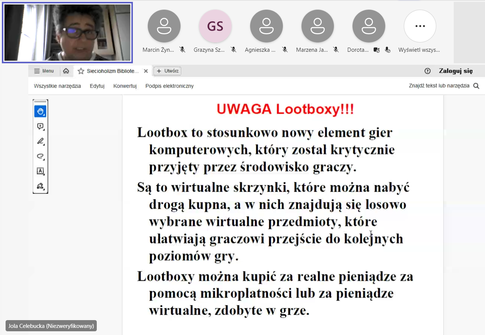Click Zaloguj się link
485x335 pixels.
(x=456, y=71)
